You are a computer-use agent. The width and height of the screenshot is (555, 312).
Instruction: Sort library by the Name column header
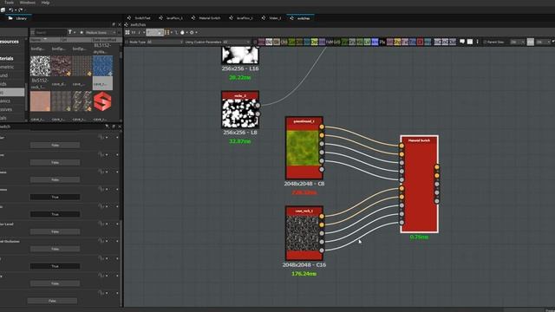44,40
